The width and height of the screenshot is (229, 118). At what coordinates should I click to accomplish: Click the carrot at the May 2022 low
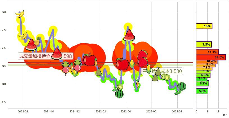tap(137, 84)
